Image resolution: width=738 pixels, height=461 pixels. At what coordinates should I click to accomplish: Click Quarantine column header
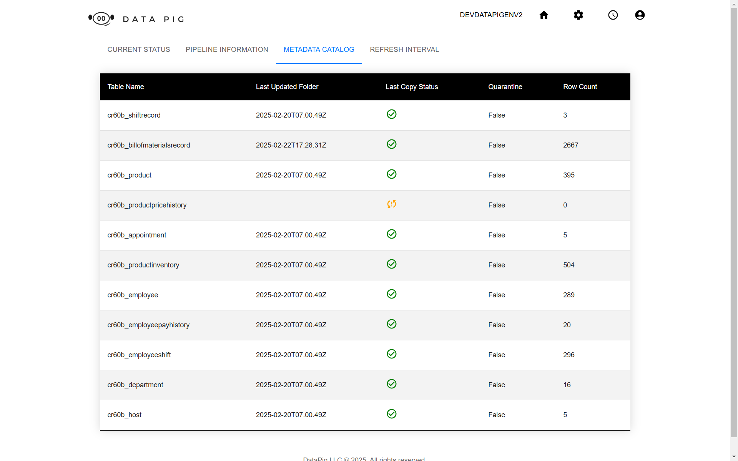[505, 87]
